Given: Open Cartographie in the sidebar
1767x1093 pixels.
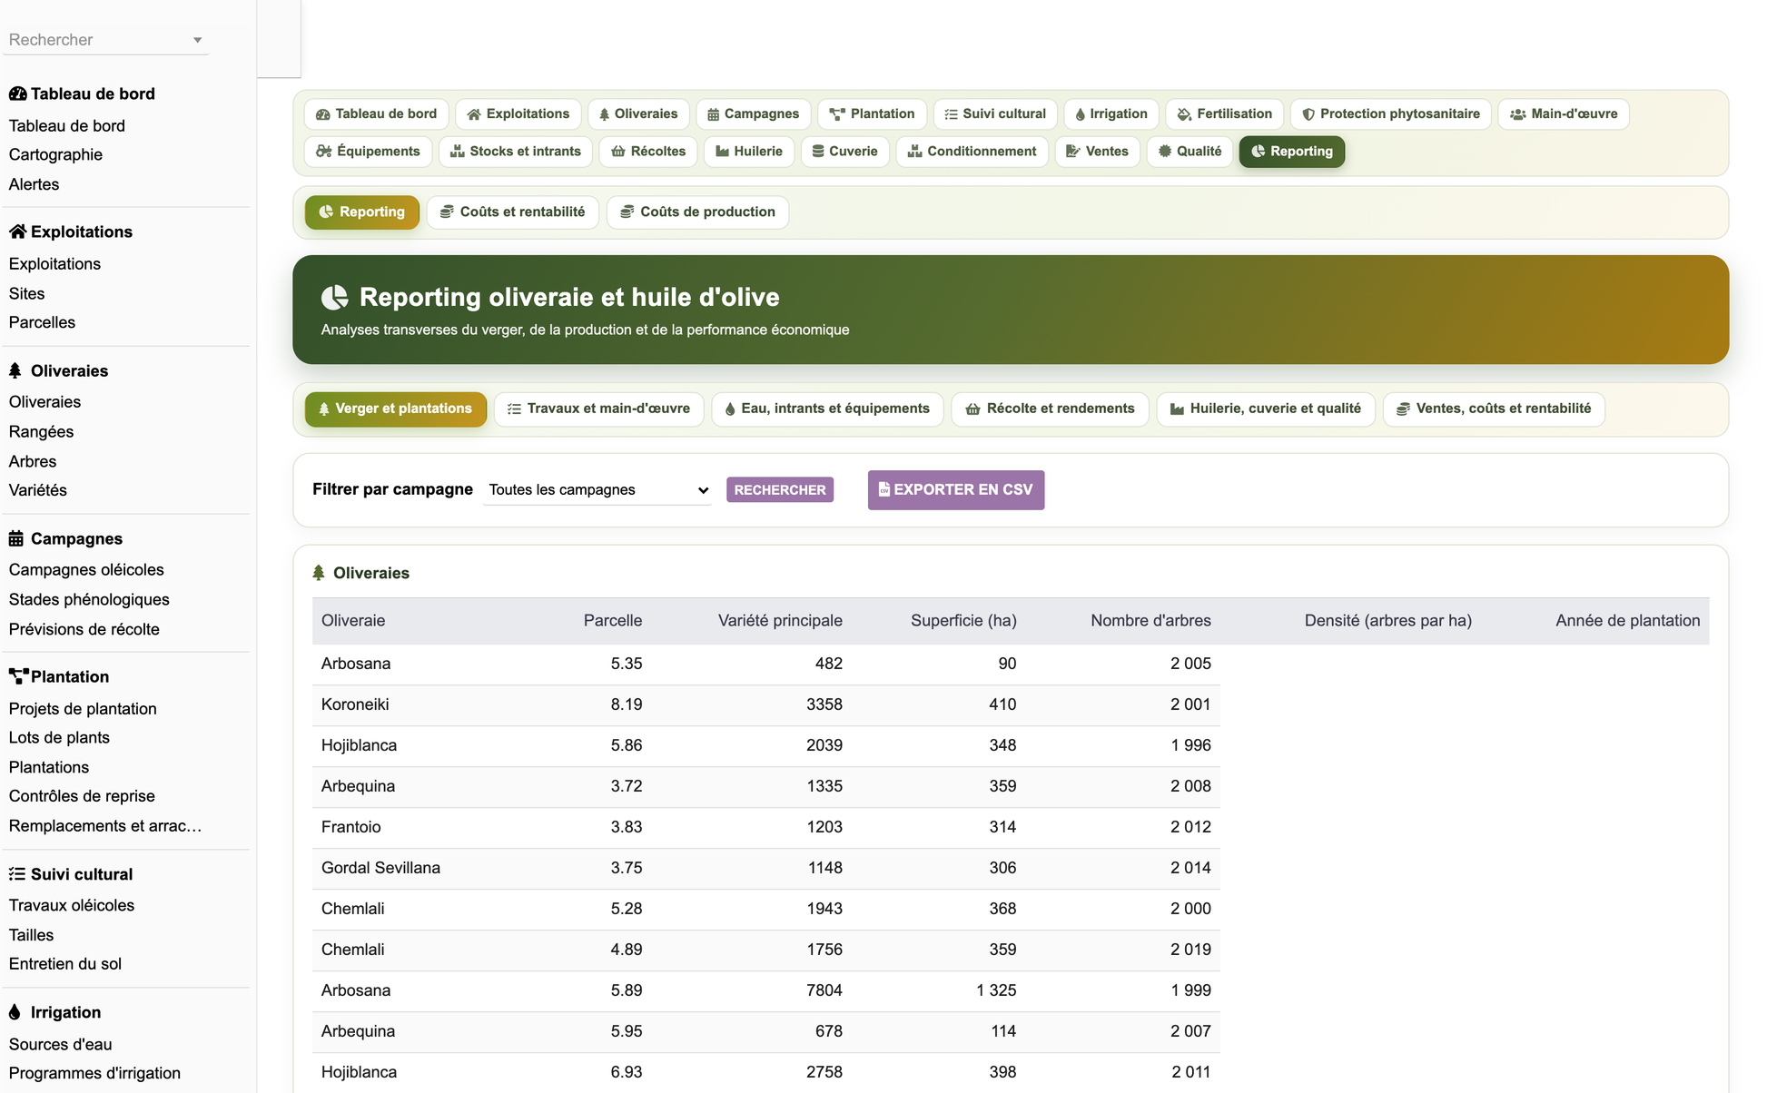Looking at the screenshot, I should coord(55,154).
